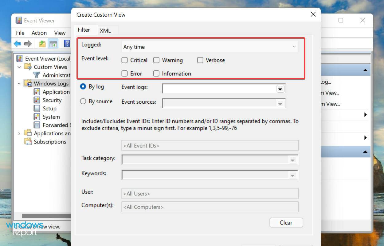Enable the Critical event level checkbox
The width and height of the screenshot is (384, 246).
click(x=125, y=60)
